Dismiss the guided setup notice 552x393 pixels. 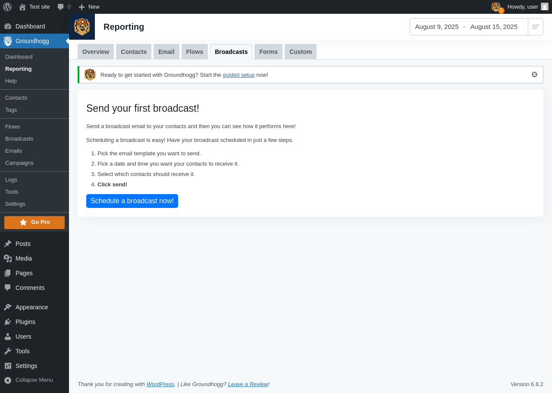[x=534, y=74]
